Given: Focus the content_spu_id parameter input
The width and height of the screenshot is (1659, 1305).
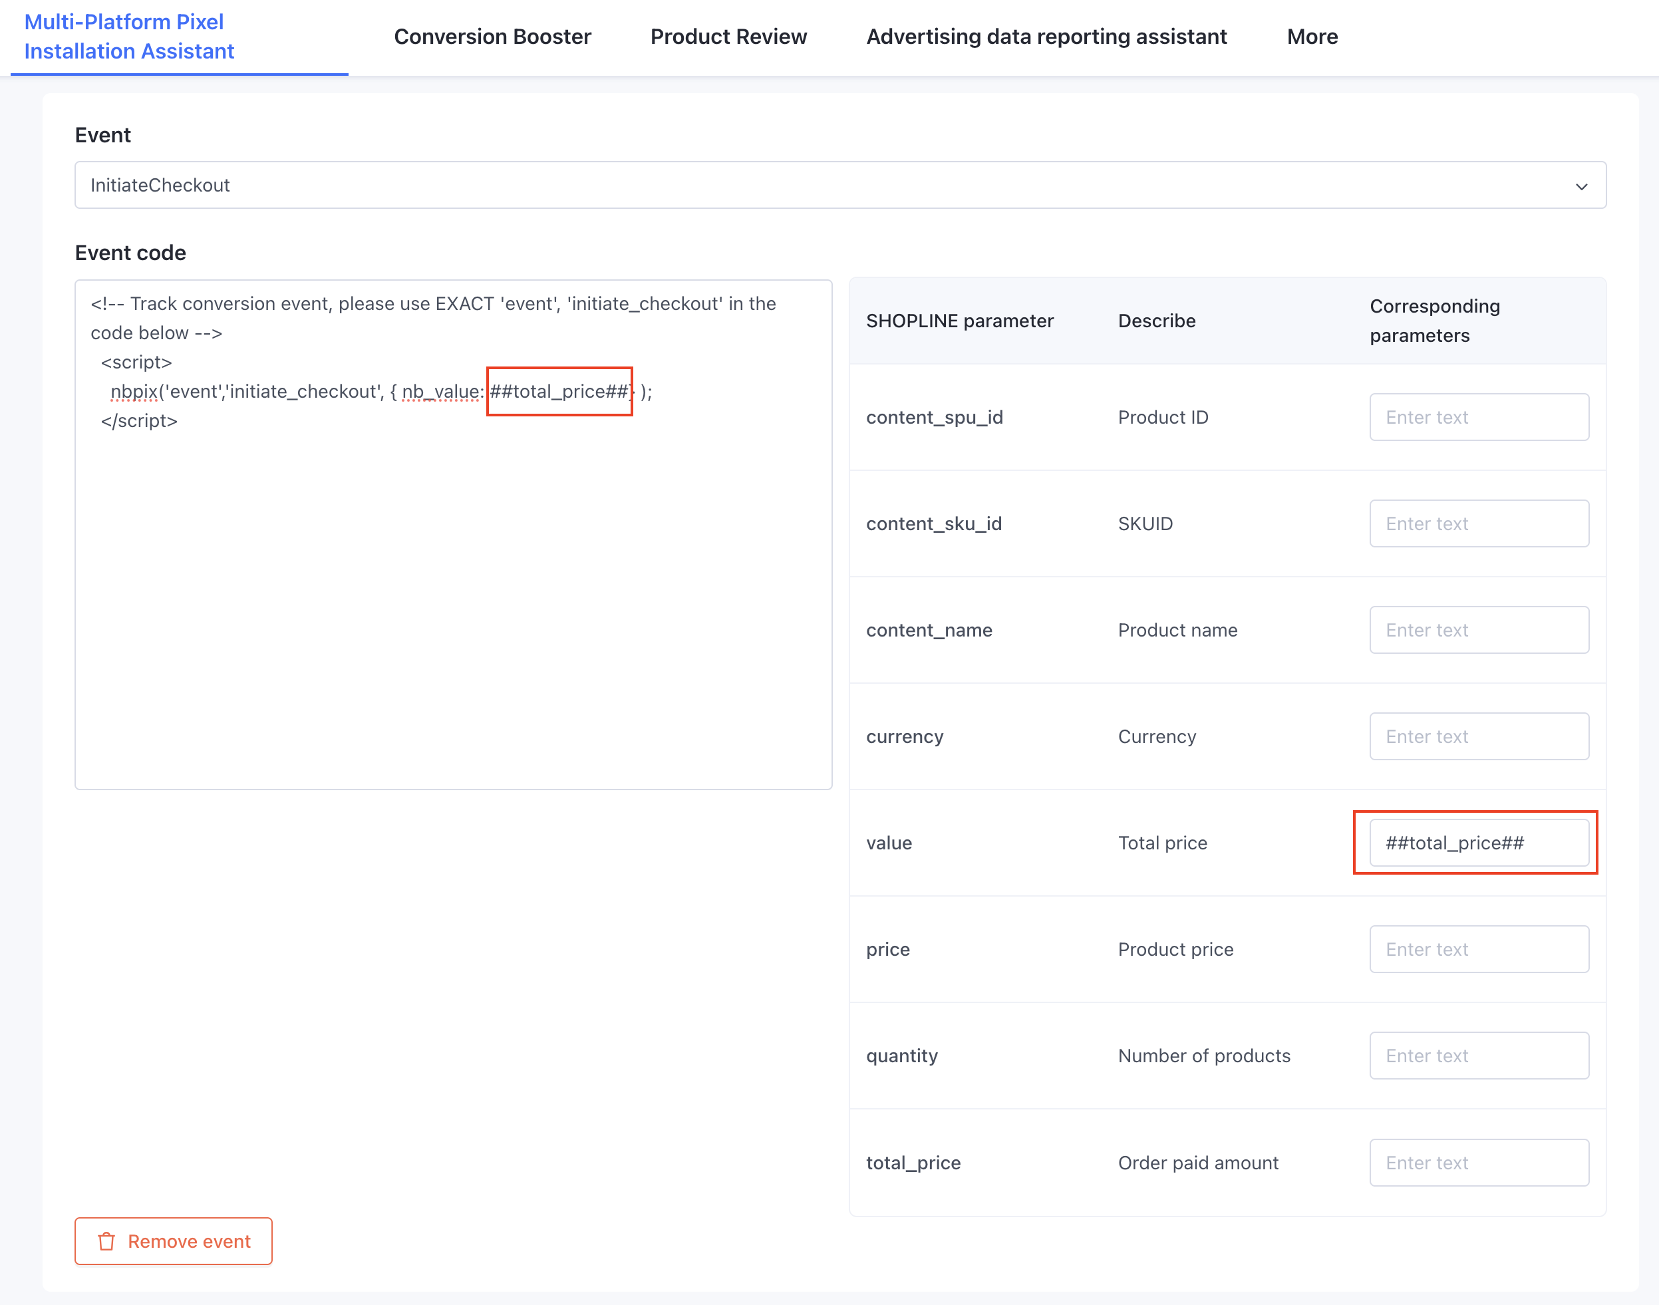Looking at the screenshot, I should (x=1478, y=417).
